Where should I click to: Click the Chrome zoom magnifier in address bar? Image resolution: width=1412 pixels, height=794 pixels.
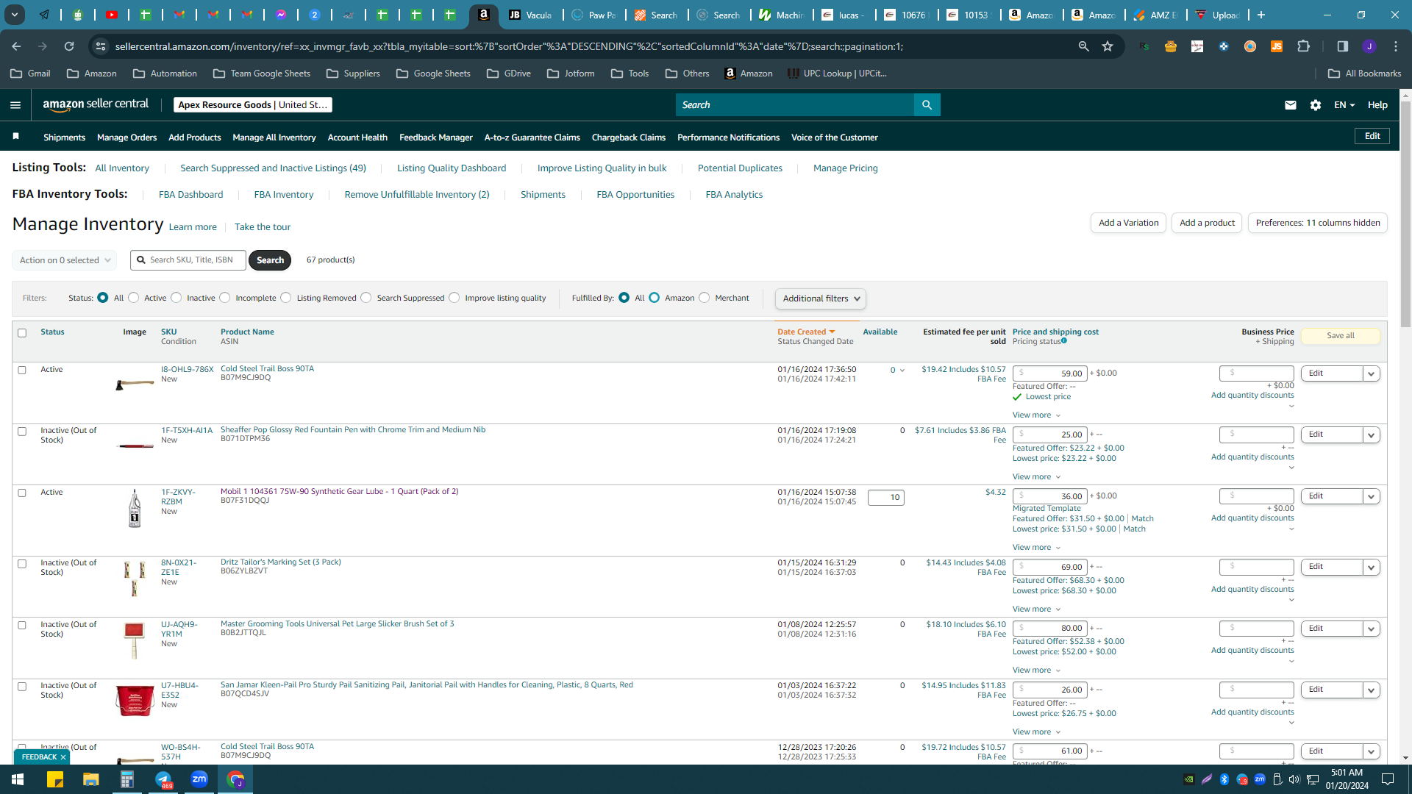(1083, 46)
